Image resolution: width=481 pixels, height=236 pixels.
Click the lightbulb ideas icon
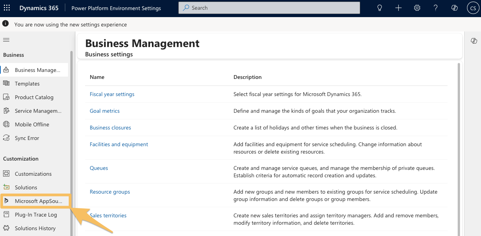point(380,8)
